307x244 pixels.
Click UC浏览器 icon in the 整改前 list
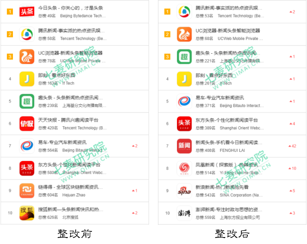coord(27,57)
